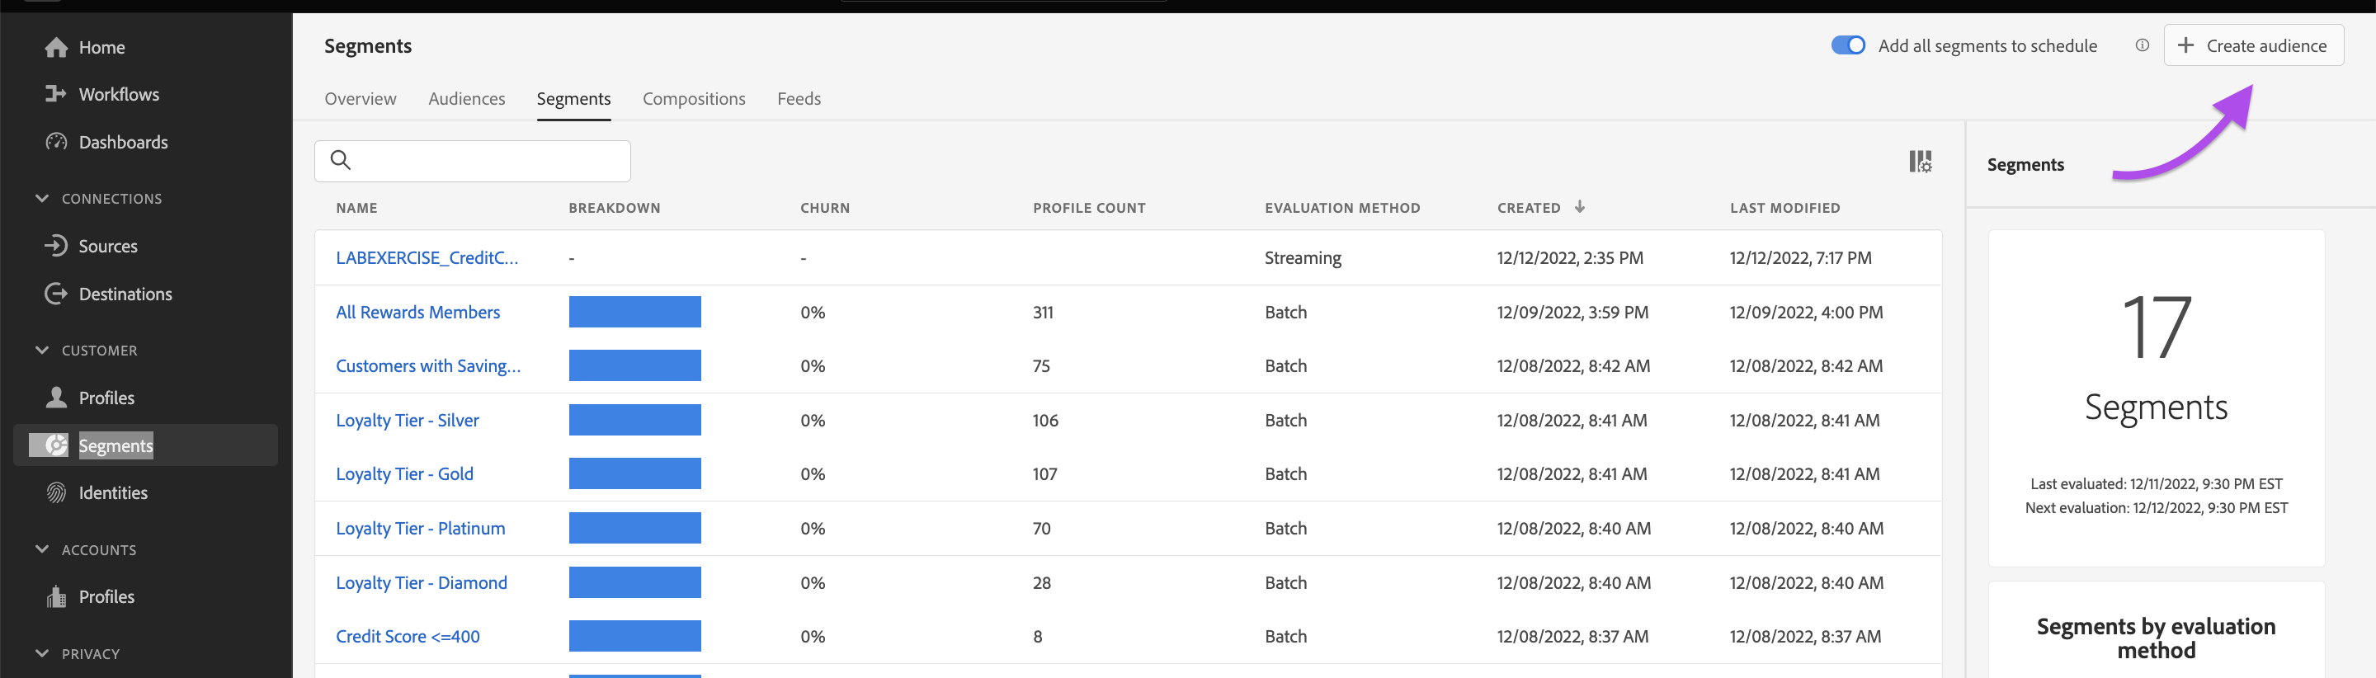
Task: Click the search magnifier icon
Action: [341, 161]
